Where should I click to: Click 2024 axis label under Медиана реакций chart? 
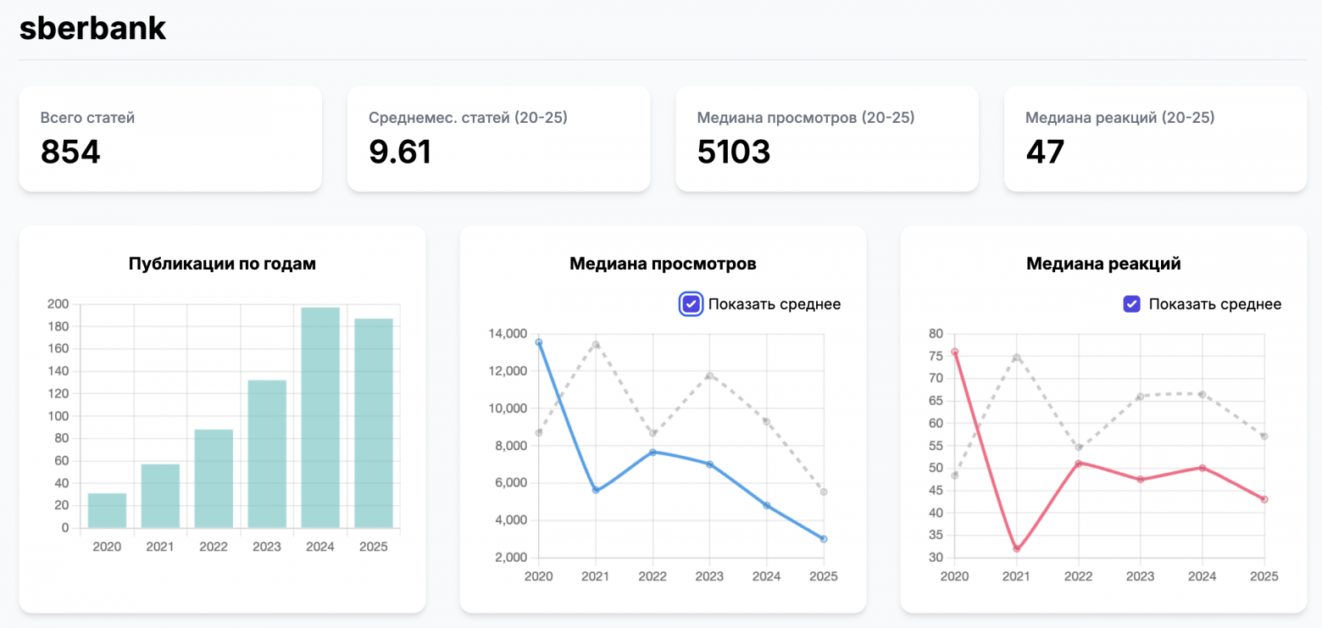tap(1202, 576)
